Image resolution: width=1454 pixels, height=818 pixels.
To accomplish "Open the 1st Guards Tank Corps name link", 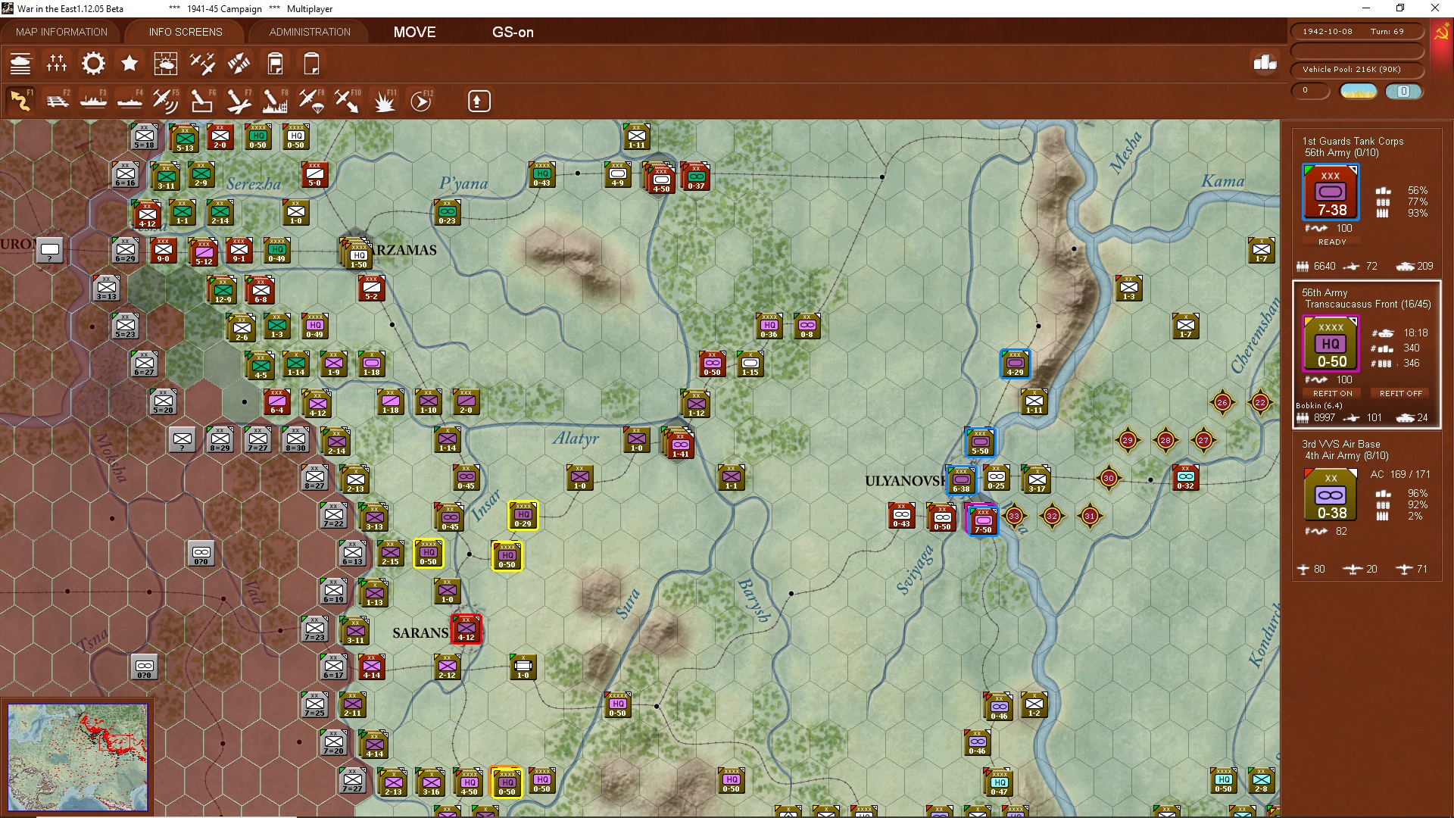I will (x=1353, y=141).
